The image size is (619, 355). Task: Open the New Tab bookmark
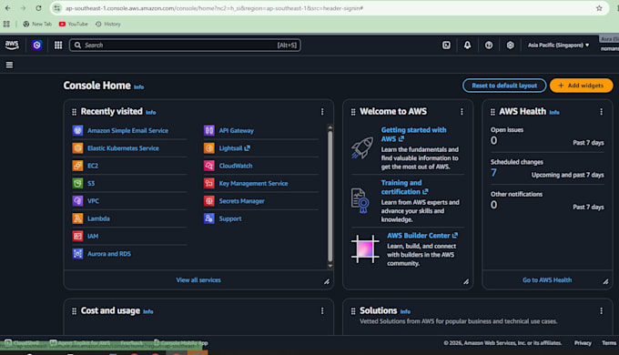click(37, 24)
